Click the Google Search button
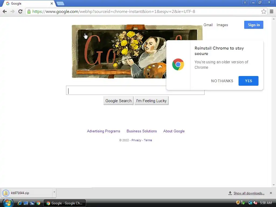Screen dimensions: 276x207 (x=119, y=101)
